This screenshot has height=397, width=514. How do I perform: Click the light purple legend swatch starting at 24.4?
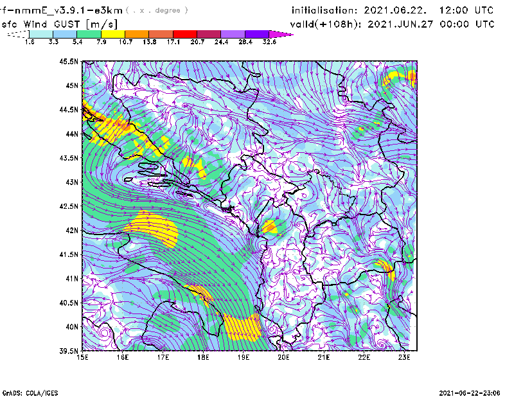(x=233, y=34)
